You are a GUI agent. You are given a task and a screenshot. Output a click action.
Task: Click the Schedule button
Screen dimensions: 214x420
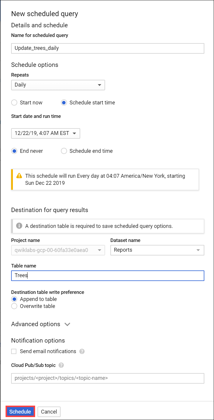(20, 411)
